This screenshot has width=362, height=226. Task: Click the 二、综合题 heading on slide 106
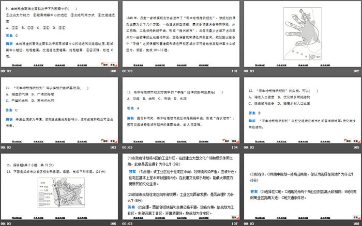[x=30, y=165]
